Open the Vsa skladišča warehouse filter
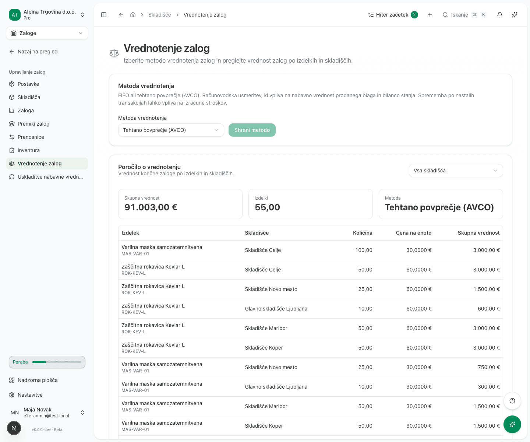530x442 pixels. tap(456, 171)
